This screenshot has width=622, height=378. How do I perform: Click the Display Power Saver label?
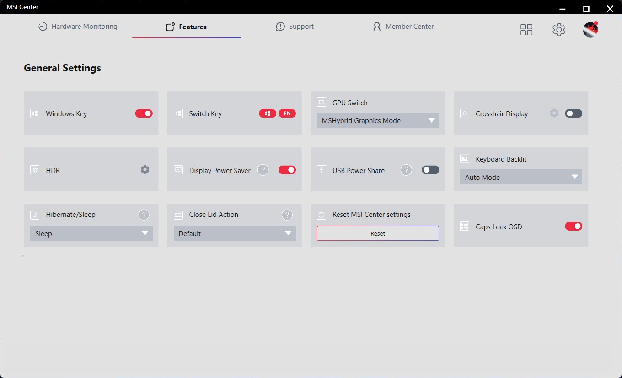point(220,171)
